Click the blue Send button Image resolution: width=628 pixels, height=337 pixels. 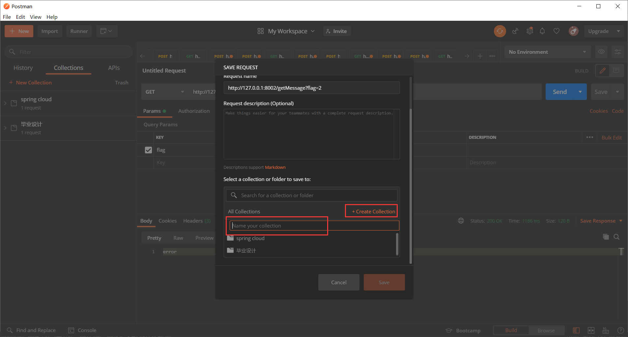coord(560,92)
